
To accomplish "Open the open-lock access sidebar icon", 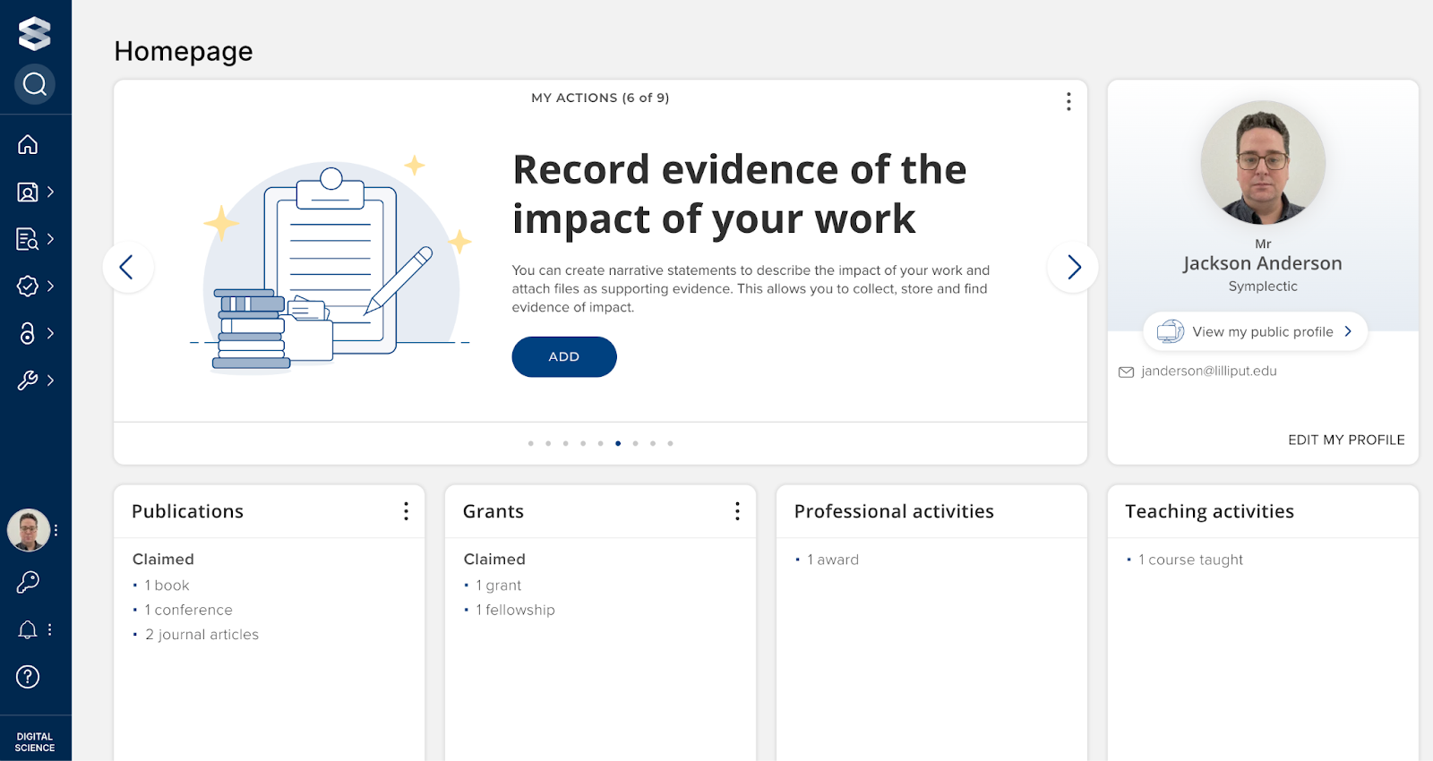I will [28, 333].
